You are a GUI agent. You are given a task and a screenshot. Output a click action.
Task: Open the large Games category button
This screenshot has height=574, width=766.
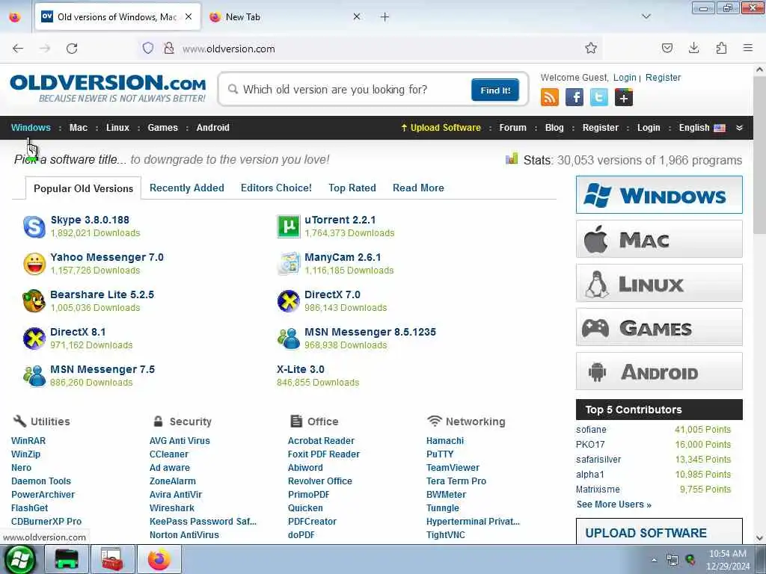[x=659, y=327]
